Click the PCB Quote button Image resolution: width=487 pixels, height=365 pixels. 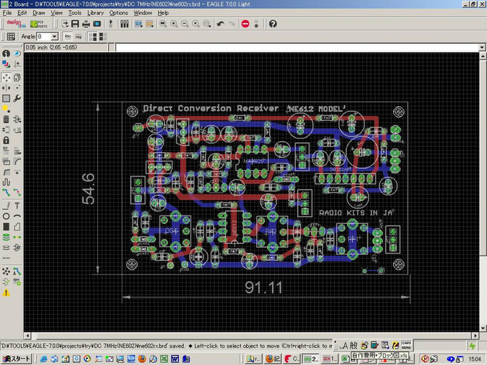38,24
